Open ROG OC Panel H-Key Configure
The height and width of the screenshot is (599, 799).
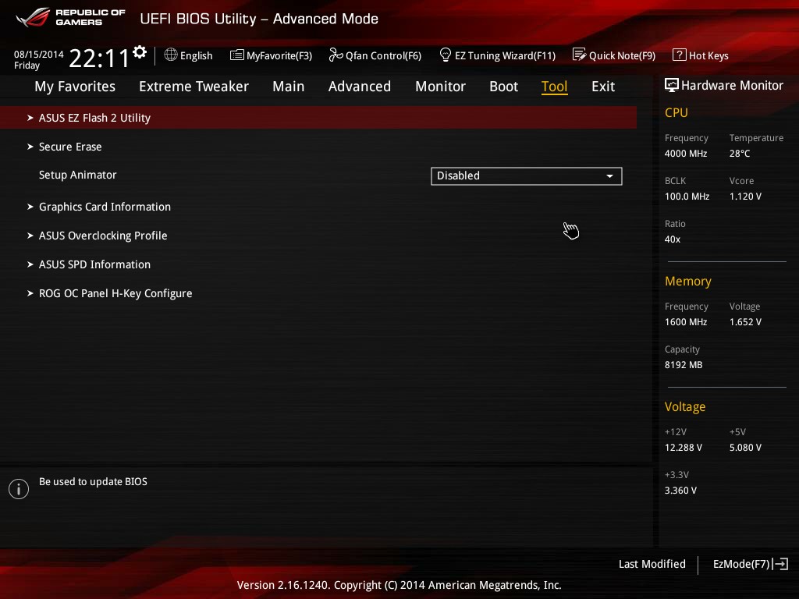pos(115,293)
